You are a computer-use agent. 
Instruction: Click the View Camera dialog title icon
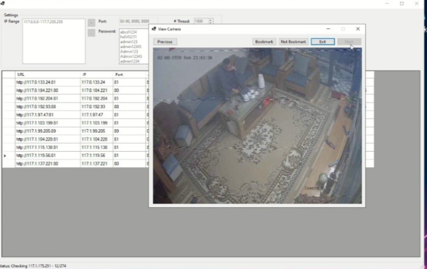pos(154,28)
